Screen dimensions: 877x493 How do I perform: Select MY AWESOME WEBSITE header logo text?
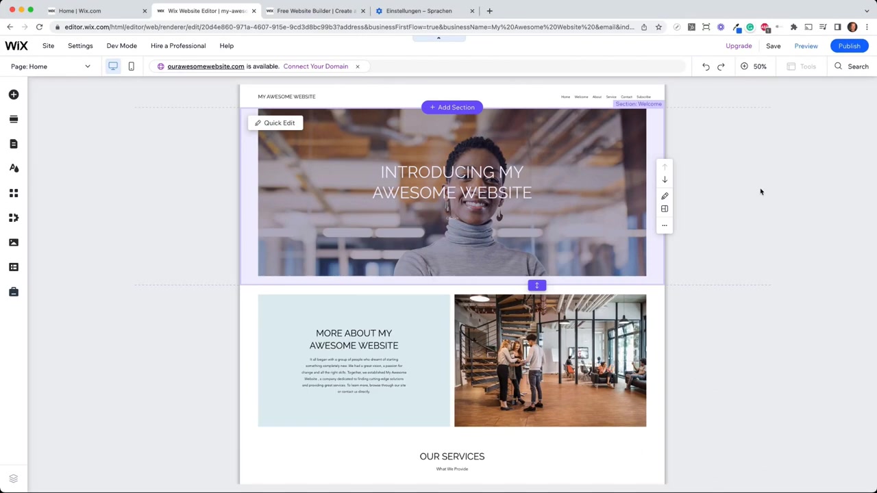tap(286, 97)
